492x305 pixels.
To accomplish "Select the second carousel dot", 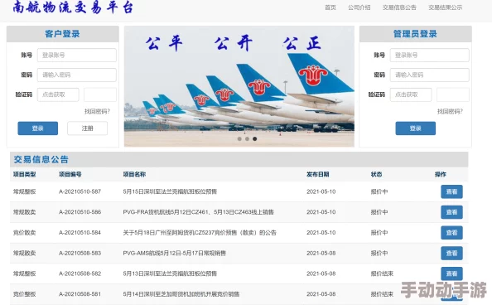I will click(x=248, y=139).
